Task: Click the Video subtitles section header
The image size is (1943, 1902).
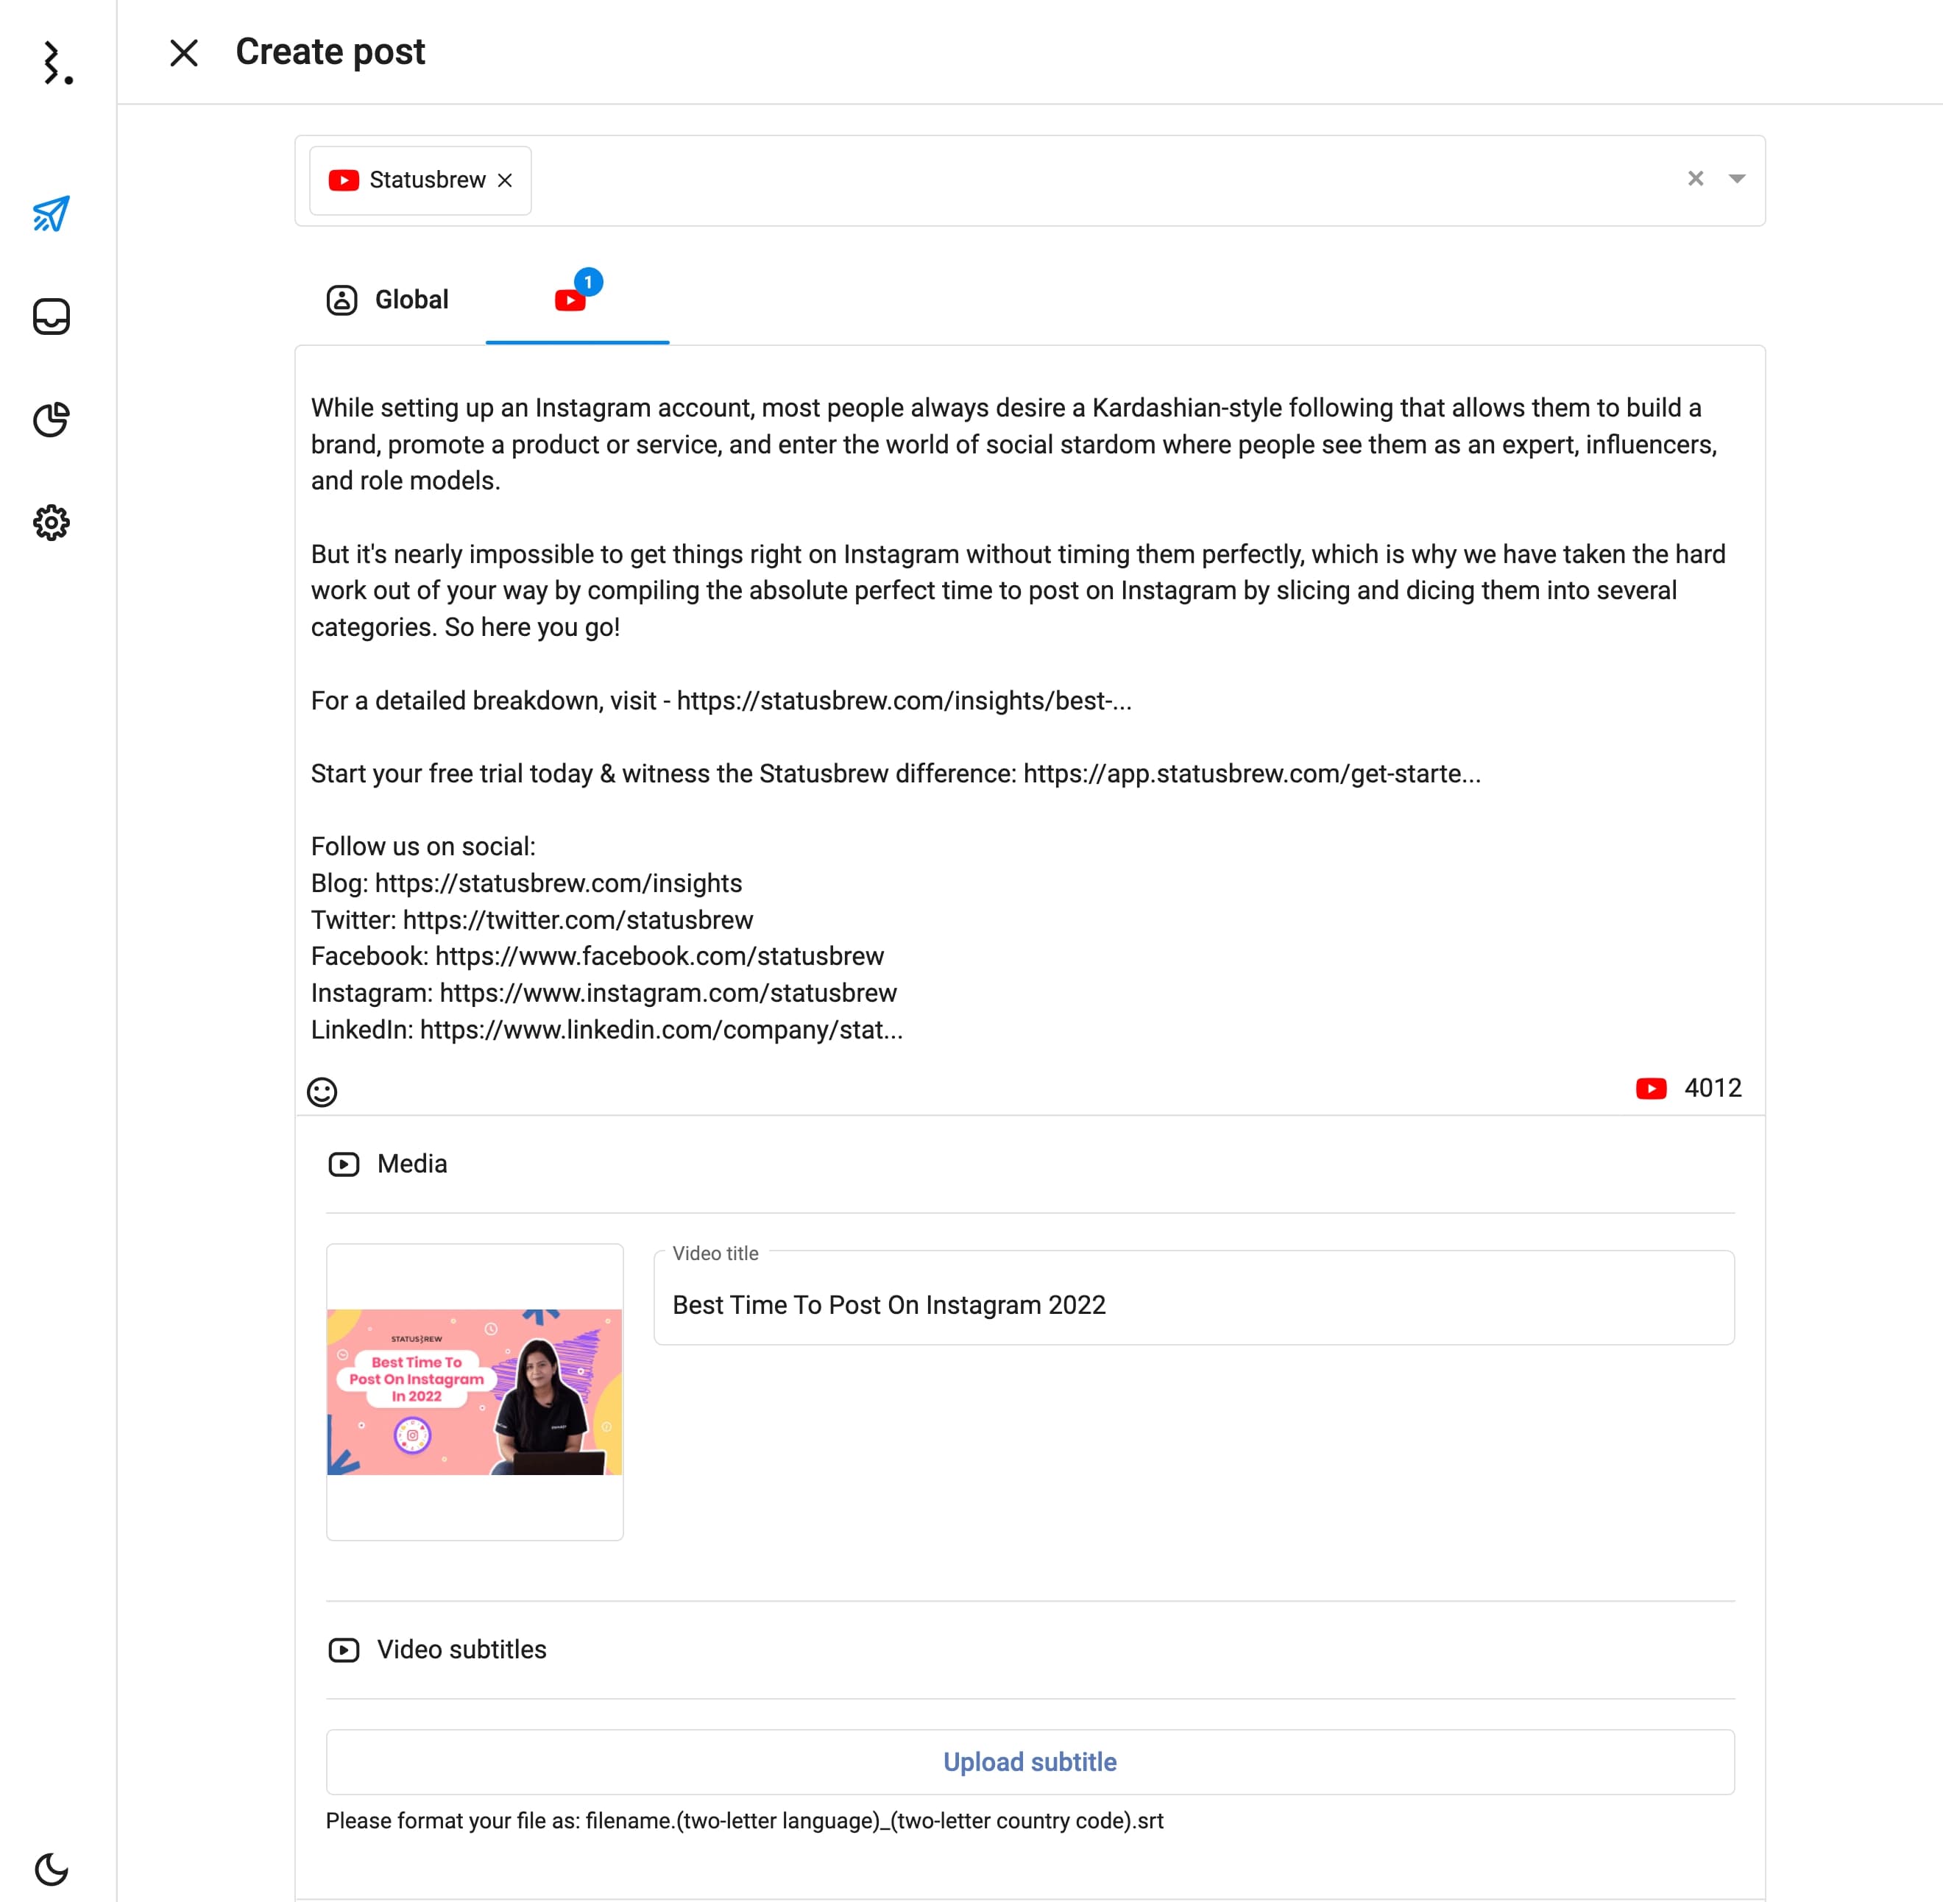Action: click(x=438, y=1650)
